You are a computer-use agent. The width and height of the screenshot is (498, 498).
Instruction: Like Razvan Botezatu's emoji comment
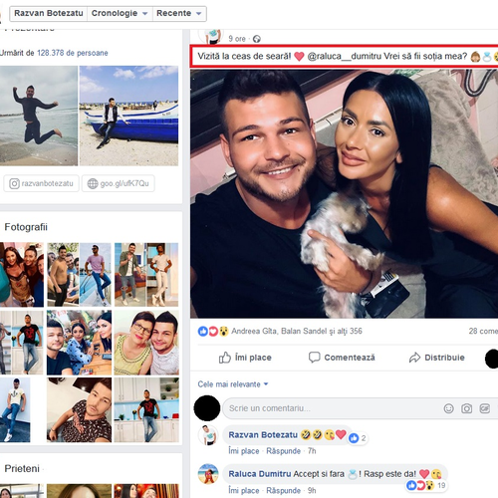(x=244, y=451)
